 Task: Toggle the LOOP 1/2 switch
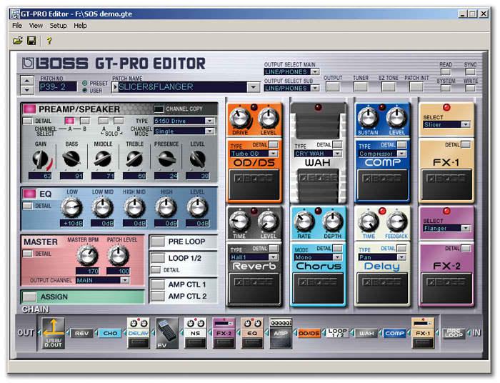tap(158, 258)
